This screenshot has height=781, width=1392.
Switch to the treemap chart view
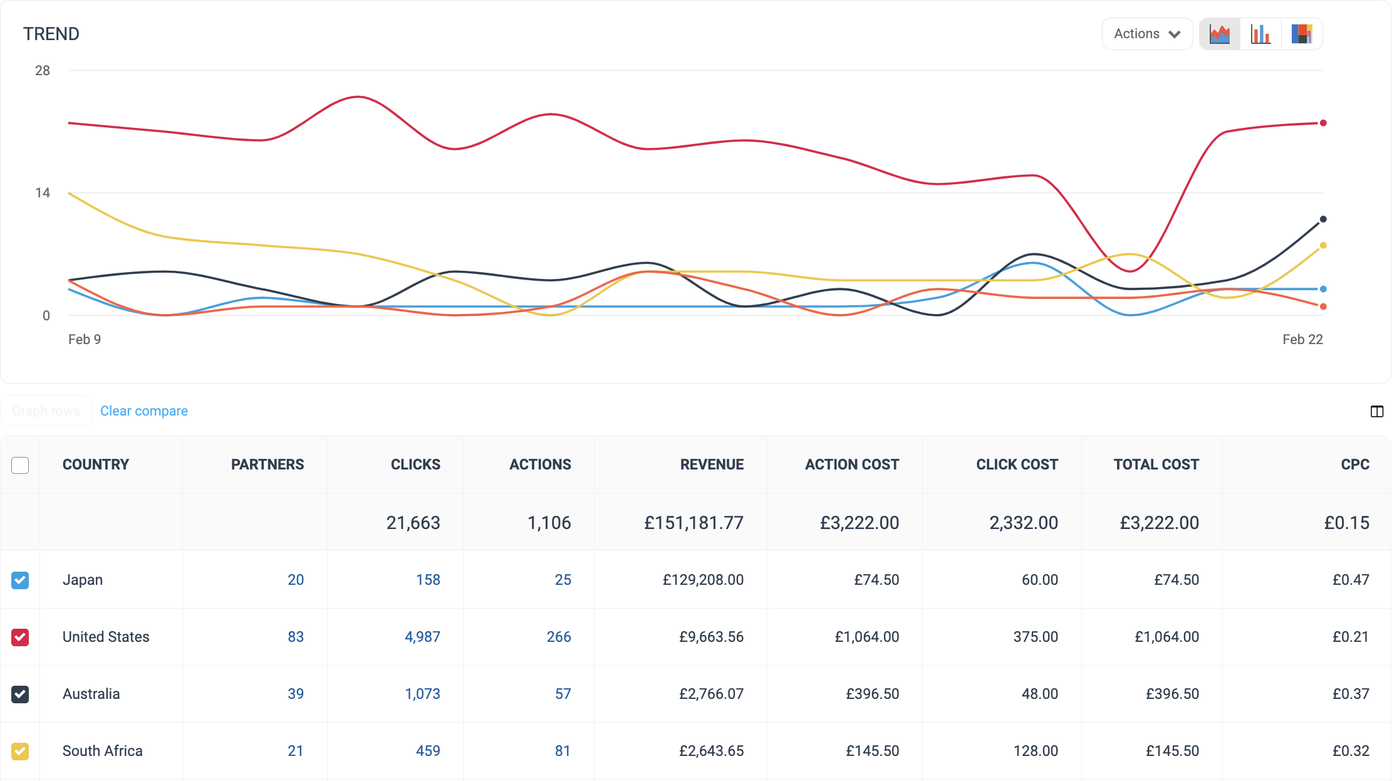click(1302, 34)
